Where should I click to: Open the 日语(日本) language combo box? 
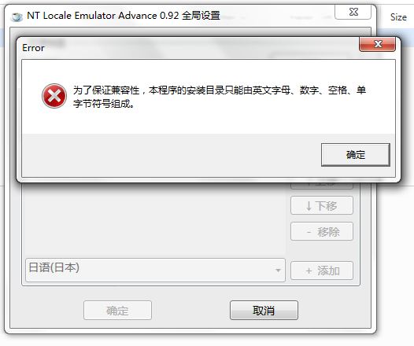tap(155, 270)
